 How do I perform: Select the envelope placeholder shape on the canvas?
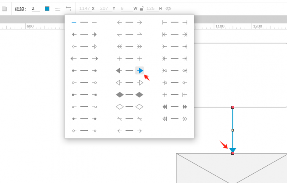[x=232, y=168]
